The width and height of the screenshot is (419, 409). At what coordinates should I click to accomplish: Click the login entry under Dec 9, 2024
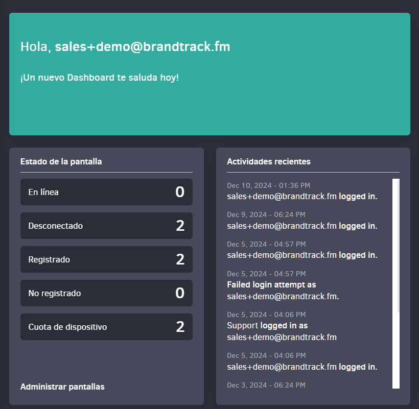(302, 226)
